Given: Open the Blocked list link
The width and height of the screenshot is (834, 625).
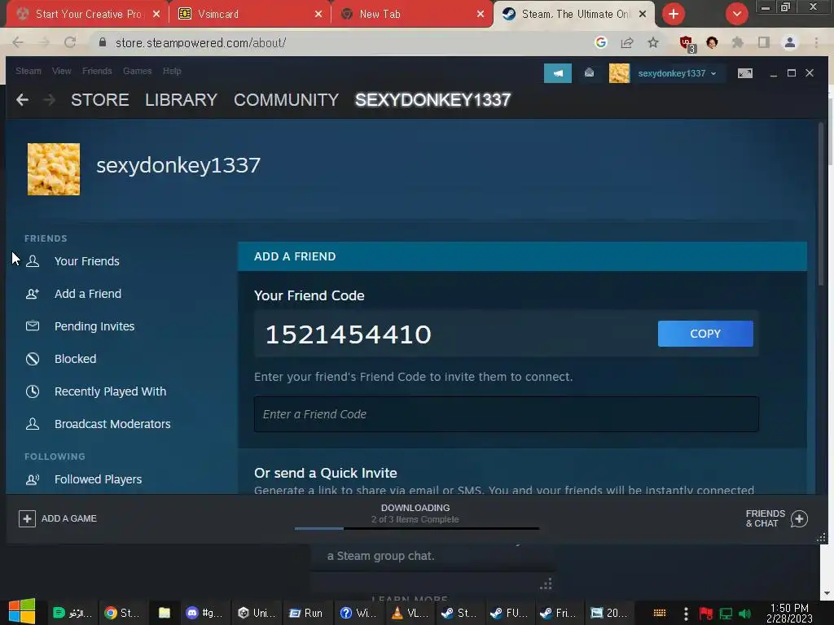Looking at the screenshot, I should tap(75, 359).
